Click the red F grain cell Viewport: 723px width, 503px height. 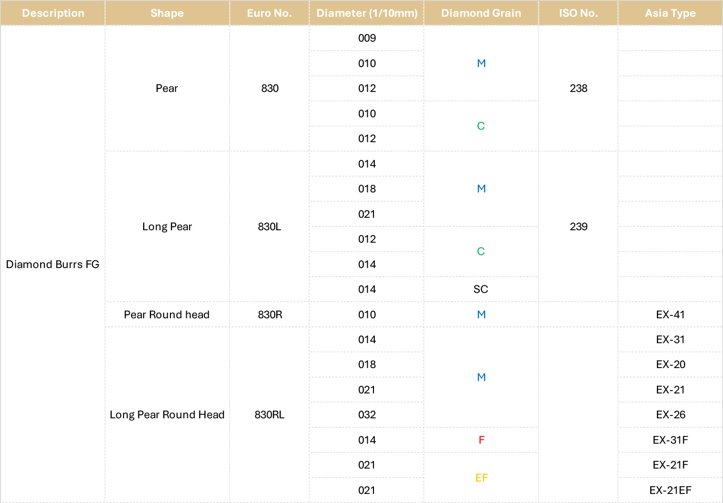(481, 440)
